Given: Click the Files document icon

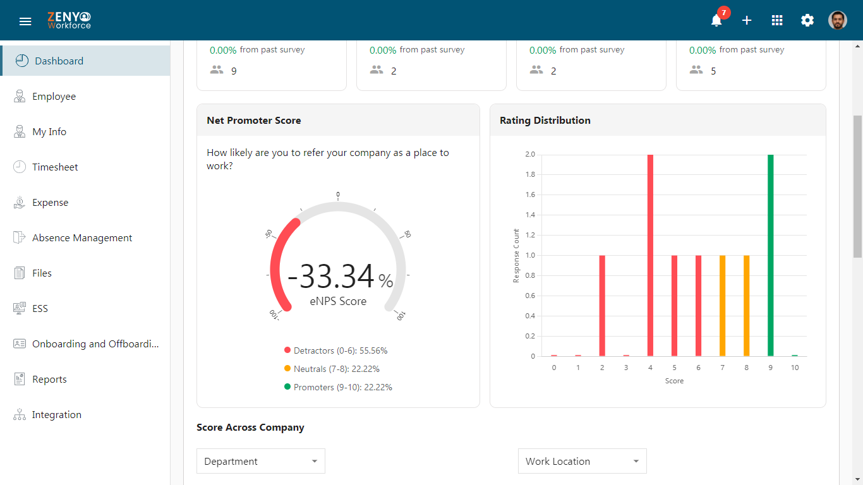Looking at the screenshot, I should click(20, 273).
